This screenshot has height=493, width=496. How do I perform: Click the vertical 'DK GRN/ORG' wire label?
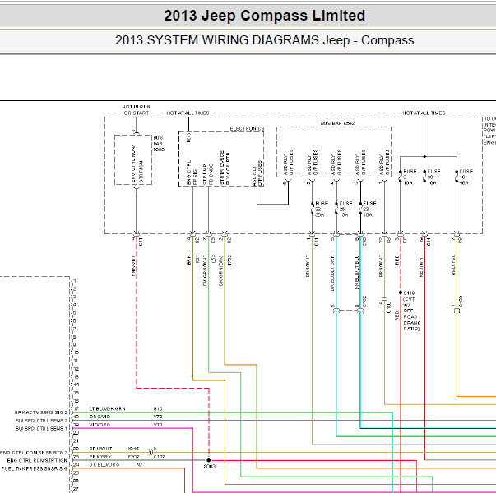pos(220,270)
